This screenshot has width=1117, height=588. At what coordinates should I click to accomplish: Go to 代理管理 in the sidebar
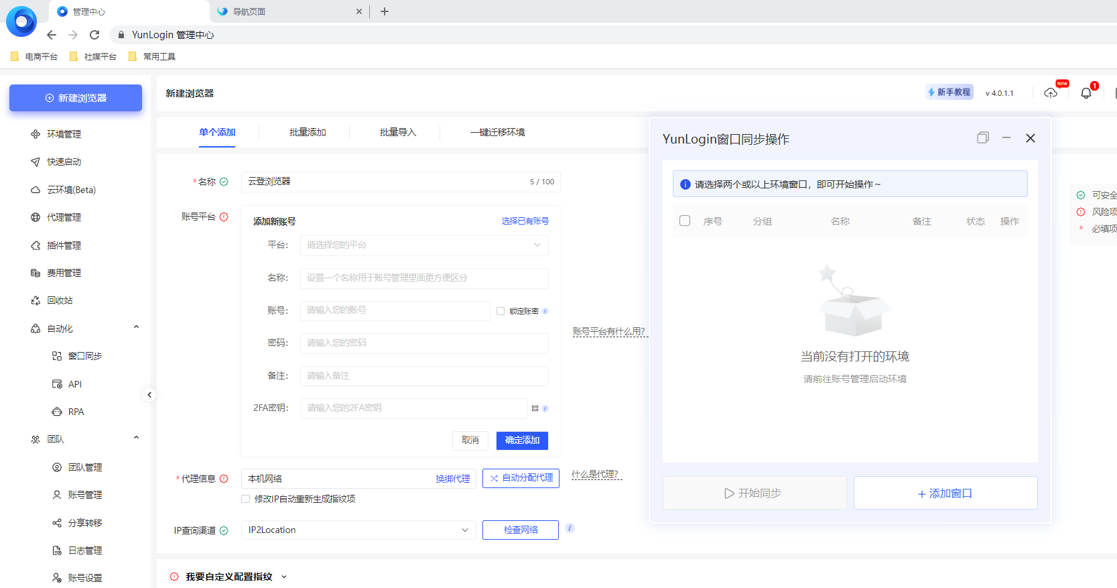[x=64, y=217]
